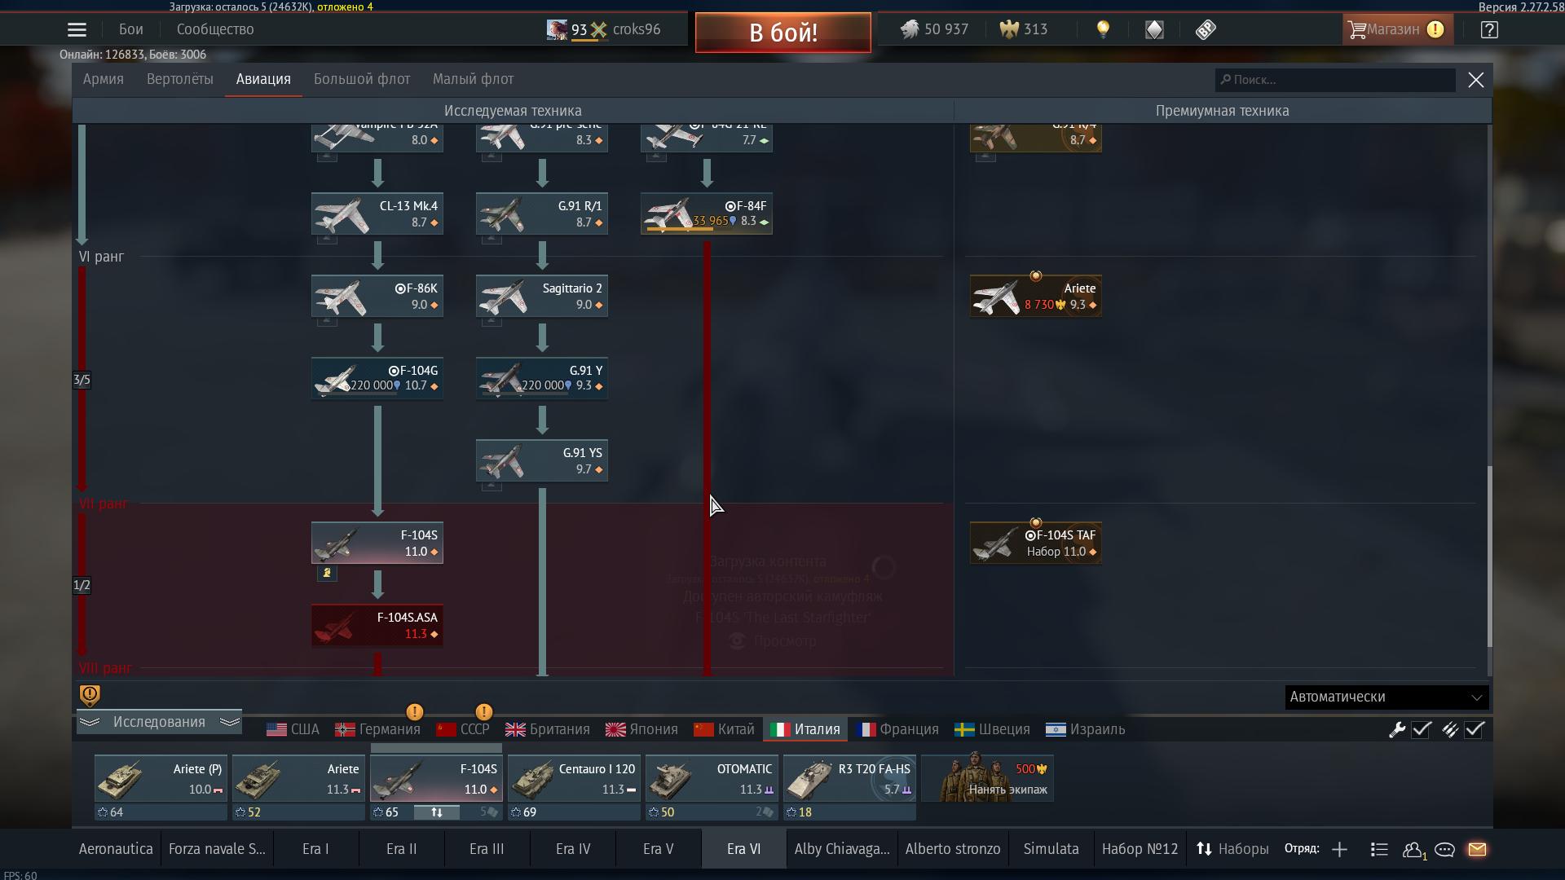1565x880 pixels.
Task: Open the dice workshop icon in top bar
Action: 1206,29
